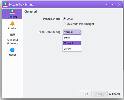Open the Keyboard Shortcuts keyboard icon
The height and width of the screenshot is (100, 124).
pos(12,35)
